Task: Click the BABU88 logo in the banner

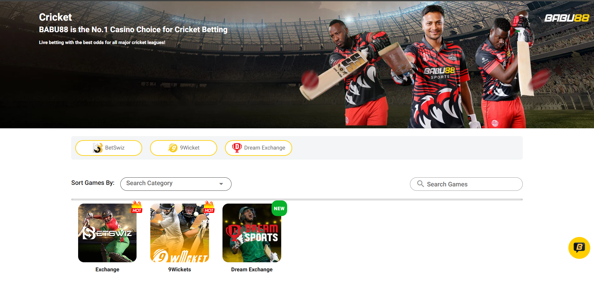Action: 567,18
